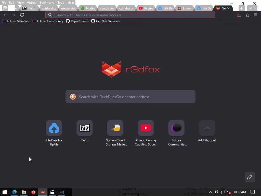Launch Microsoft Edge from taskbar
The height and width of the screenshot is (196, 261).
15,192
